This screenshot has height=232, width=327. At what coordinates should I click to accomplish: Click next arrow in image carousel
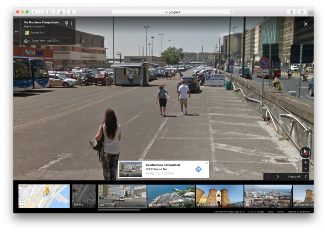coord(278,176)
